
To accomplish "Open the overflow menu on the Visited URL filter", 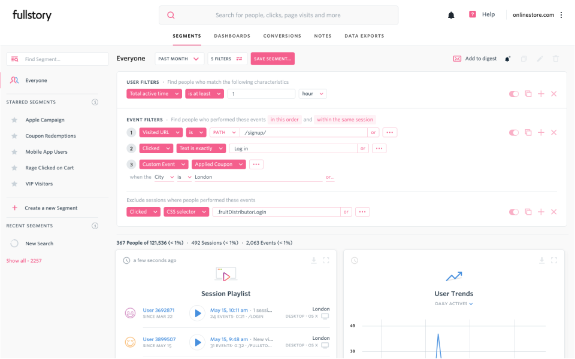I will click(x=390, y=132).
